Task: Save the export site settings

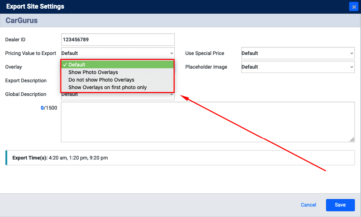Action: [340, 205]
